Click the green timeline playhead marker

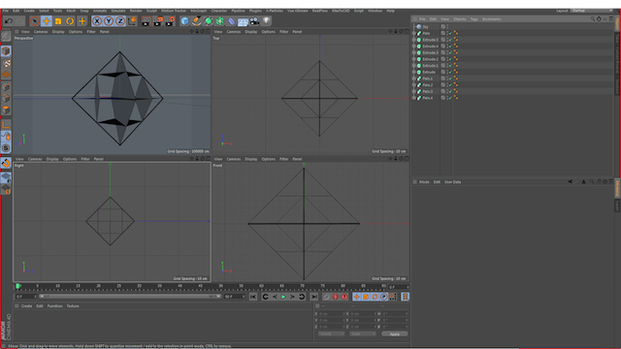click(x=17, y=286)
